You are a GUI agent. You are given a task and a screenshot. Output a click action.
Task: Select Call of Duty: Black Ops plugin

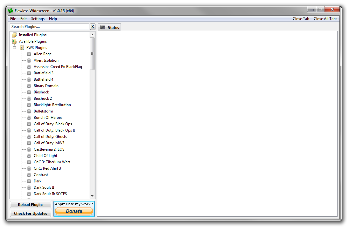pyautogui.click(x=53, y=124)
